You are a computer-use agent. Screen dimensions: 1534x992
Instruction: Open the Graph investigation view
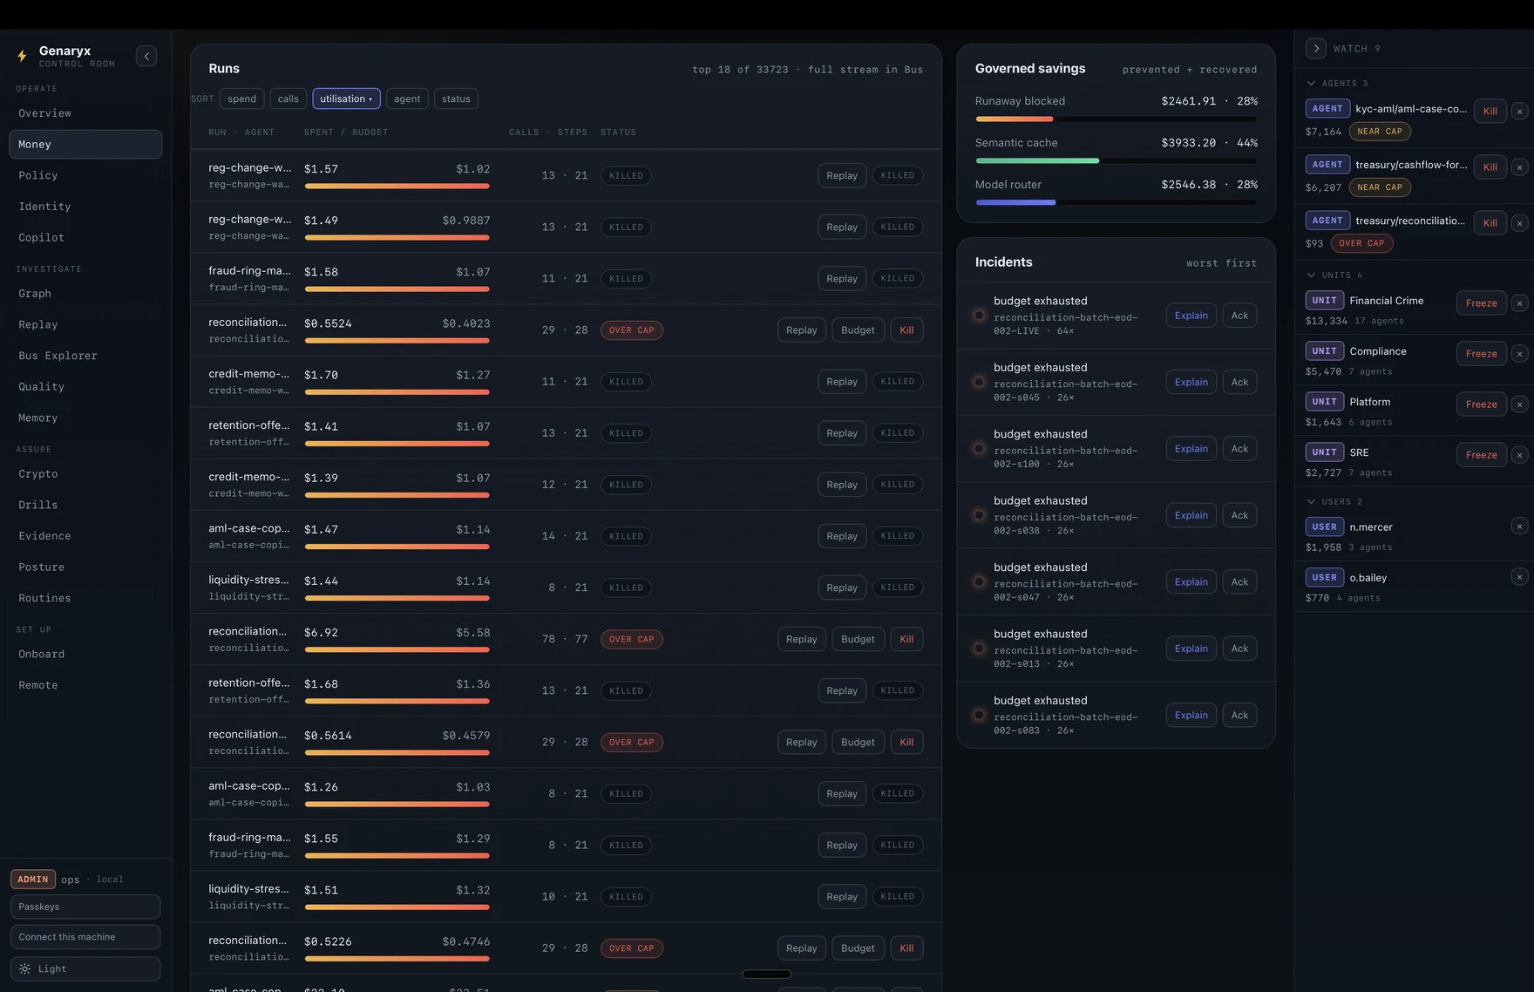point(85,294)
